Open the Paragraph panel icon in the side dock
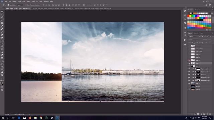The image size is (214, 120). click(185, 35)
